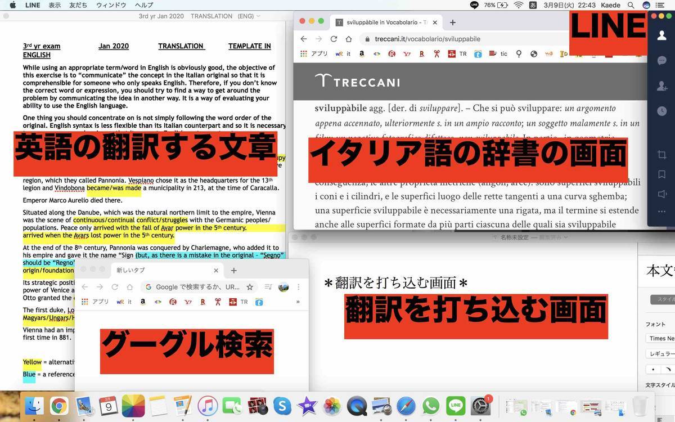Open Skype from the Dock
This screenshot has width=675, height=422.
click(x=282, y=406)
